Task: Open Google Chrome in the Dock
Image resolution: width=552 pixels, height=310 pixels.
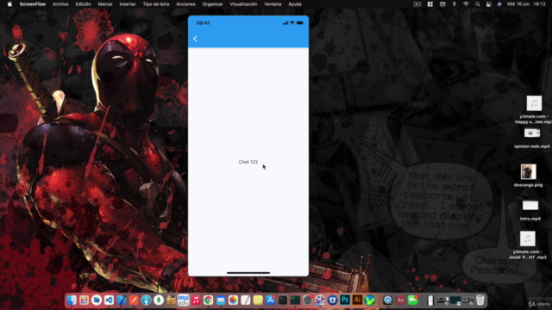Action: pos(209,300)
